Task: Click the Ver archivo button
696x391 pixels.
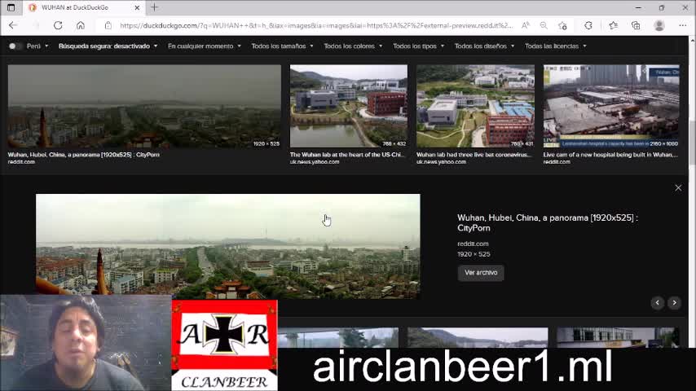Action: click(481, 273)
